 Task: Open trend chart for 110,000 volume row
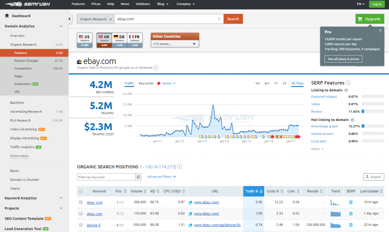point(335,213)
